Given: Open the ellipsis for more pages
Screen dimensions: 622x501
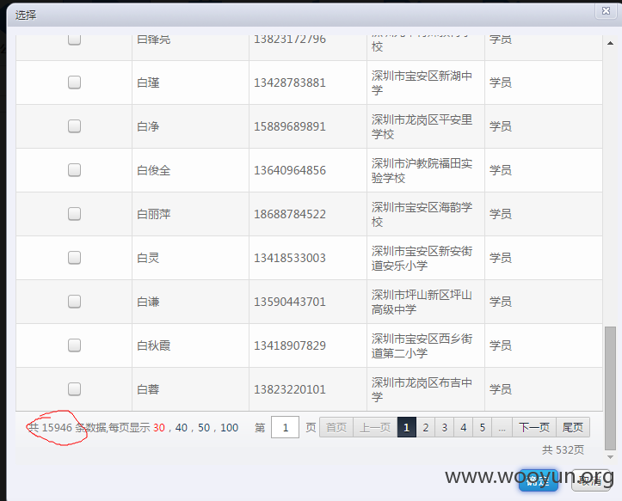Looking at the screenshot, I should 502,427.
